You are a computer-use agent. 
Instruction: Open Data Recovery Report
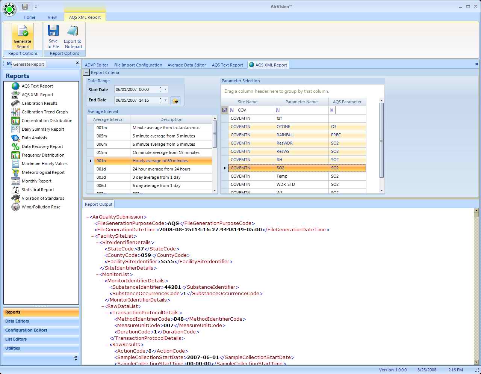coord(42,146)
